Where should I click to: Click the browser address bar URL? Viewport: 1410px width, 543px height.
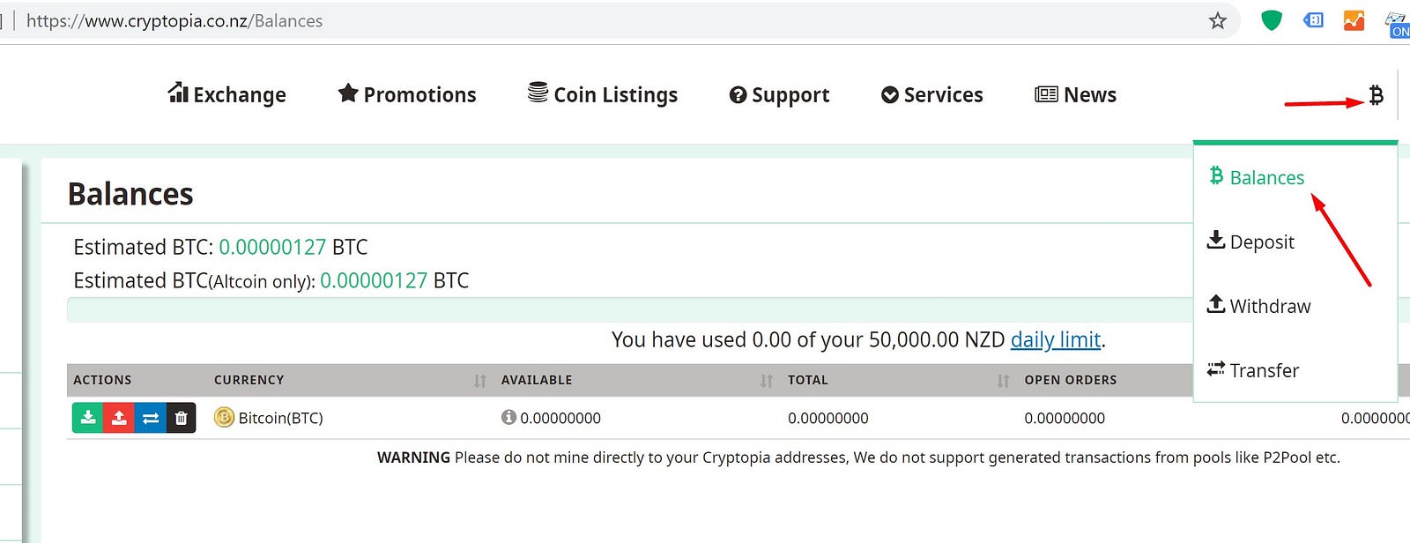tap(174, 20)
